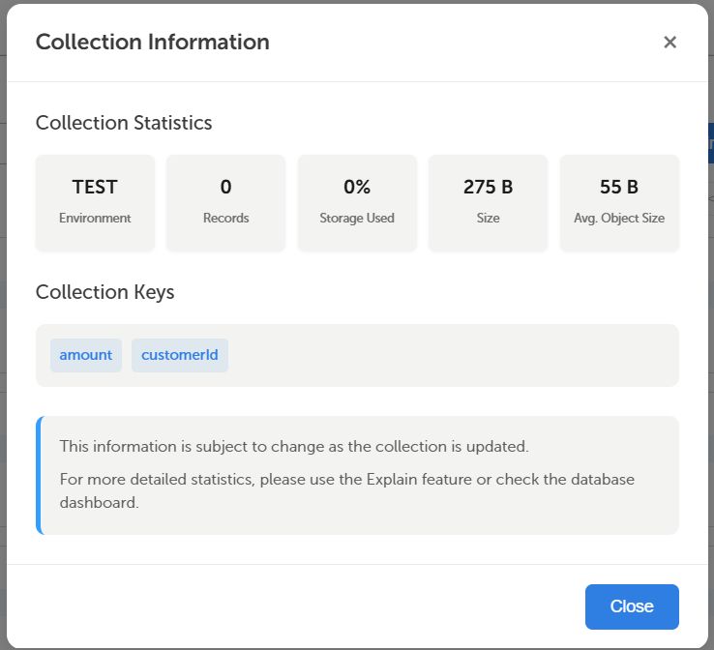Click the Collection Statistics heading
714x650 pixels.
pos(124,123)
